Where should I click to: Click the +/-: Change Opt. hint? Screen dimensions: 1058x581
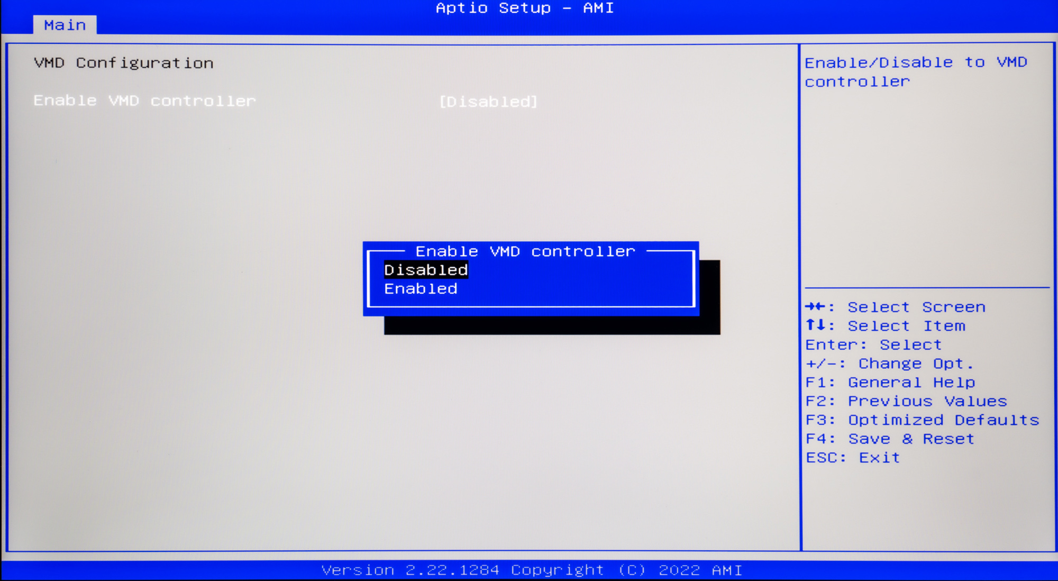[x=889, y=364]
